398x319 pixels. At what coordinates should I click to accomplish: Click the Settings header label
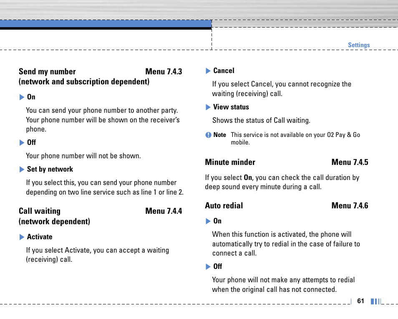359,45
